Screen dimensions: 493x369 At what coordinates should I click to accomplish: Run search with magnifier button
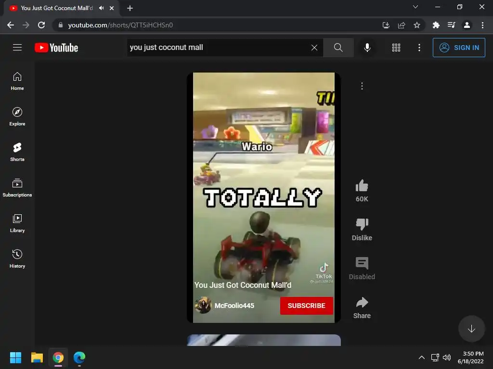[338, 48]
